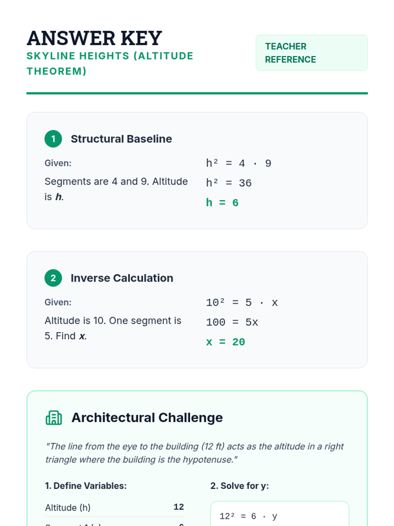Click the building icon beside Architectural Challenge
Viewport: 394px width, 526px height.
(x=54, y=418)
